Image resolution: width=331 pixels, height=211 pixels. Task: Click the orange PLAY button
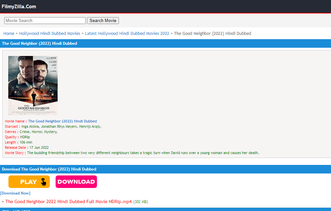29,182
